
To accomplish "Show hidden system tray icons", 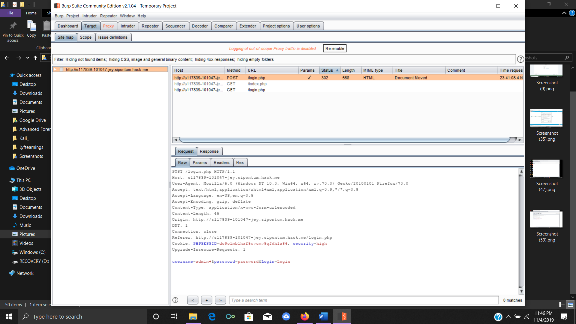I will (508, 316).
